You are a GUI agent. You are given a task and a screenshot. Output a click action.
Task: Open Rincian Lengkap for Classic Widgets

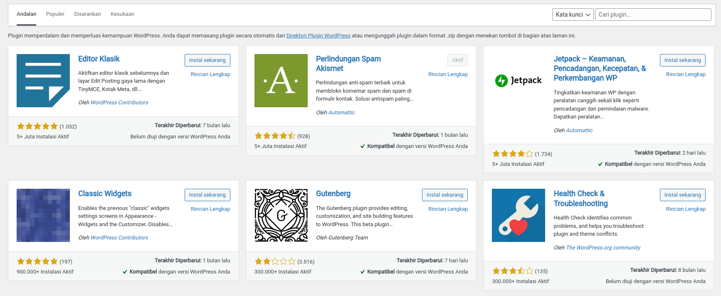[210, 209]
